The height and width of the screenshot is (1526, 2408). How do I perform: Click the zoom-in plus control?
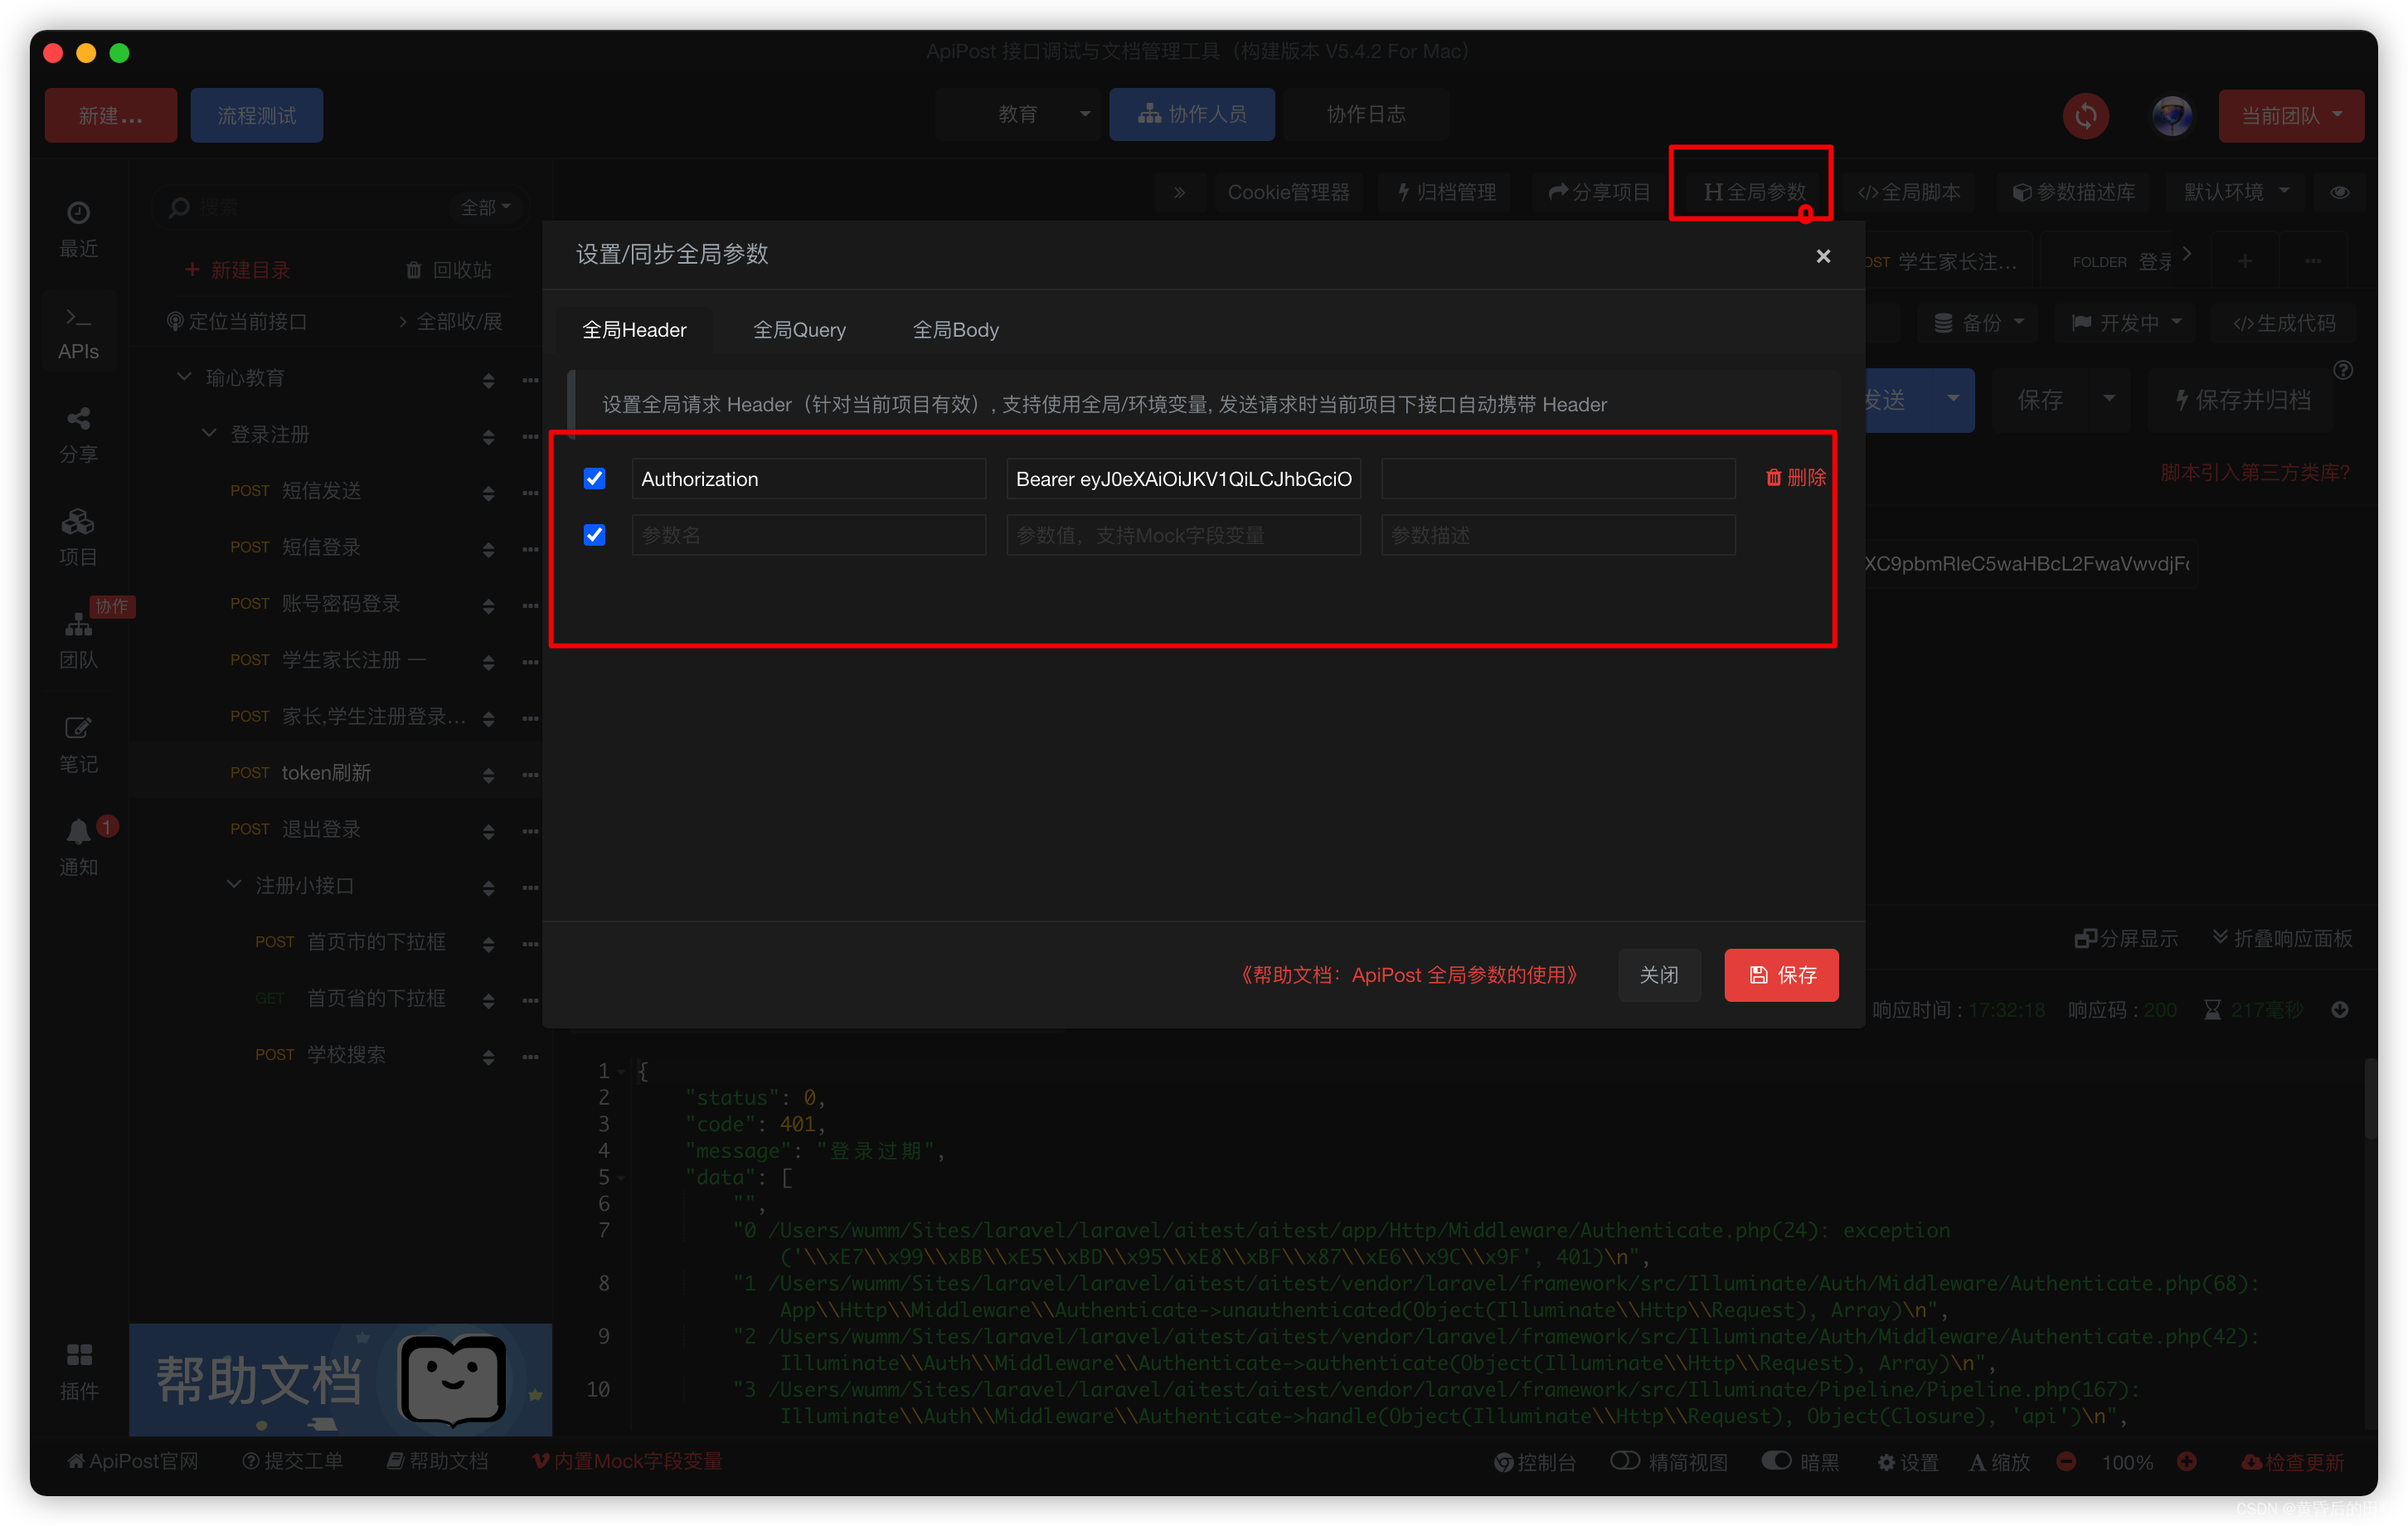click(x=2187, y=1461)
